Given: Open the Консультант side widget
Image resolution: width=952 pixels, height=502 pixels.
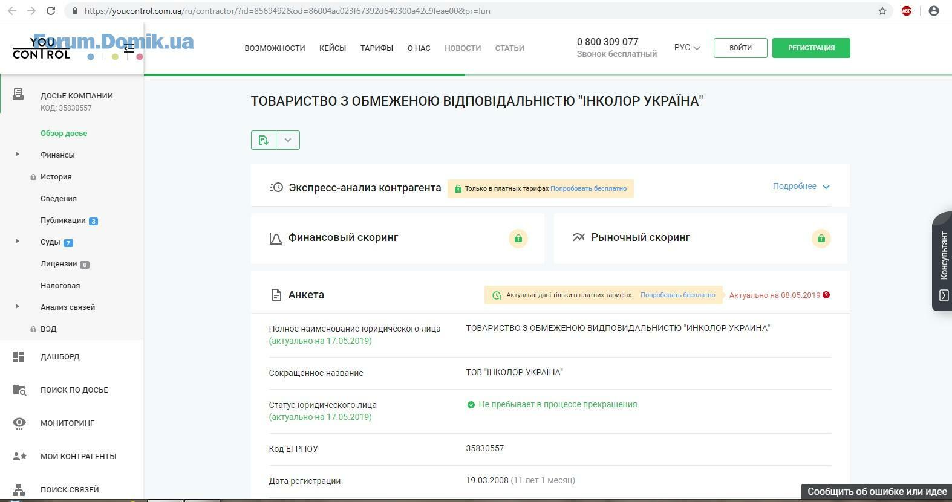Looking at the screenshot, I should coord(942,262).
